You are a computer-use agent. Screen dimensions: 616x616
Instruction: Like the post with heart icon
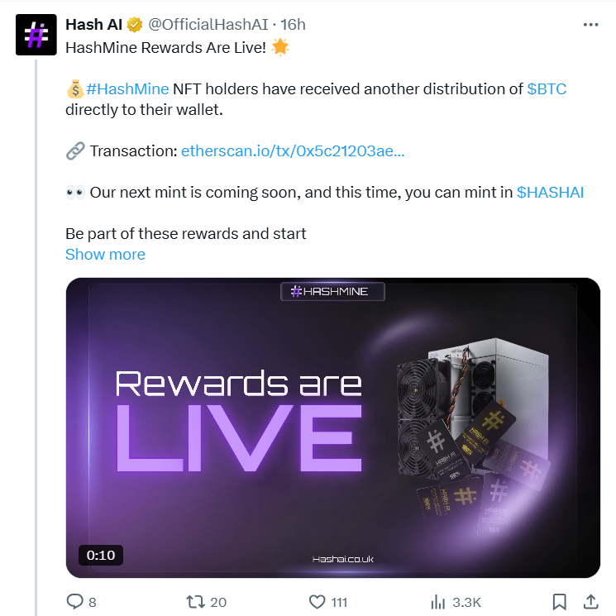tap(318, 601)
